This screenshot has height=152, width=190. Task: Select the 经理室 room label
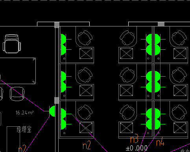tap(24, 129)
